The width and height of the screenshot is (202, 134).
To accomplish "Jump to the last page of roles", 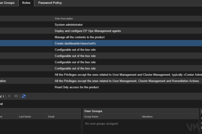I will coord(16,96).
